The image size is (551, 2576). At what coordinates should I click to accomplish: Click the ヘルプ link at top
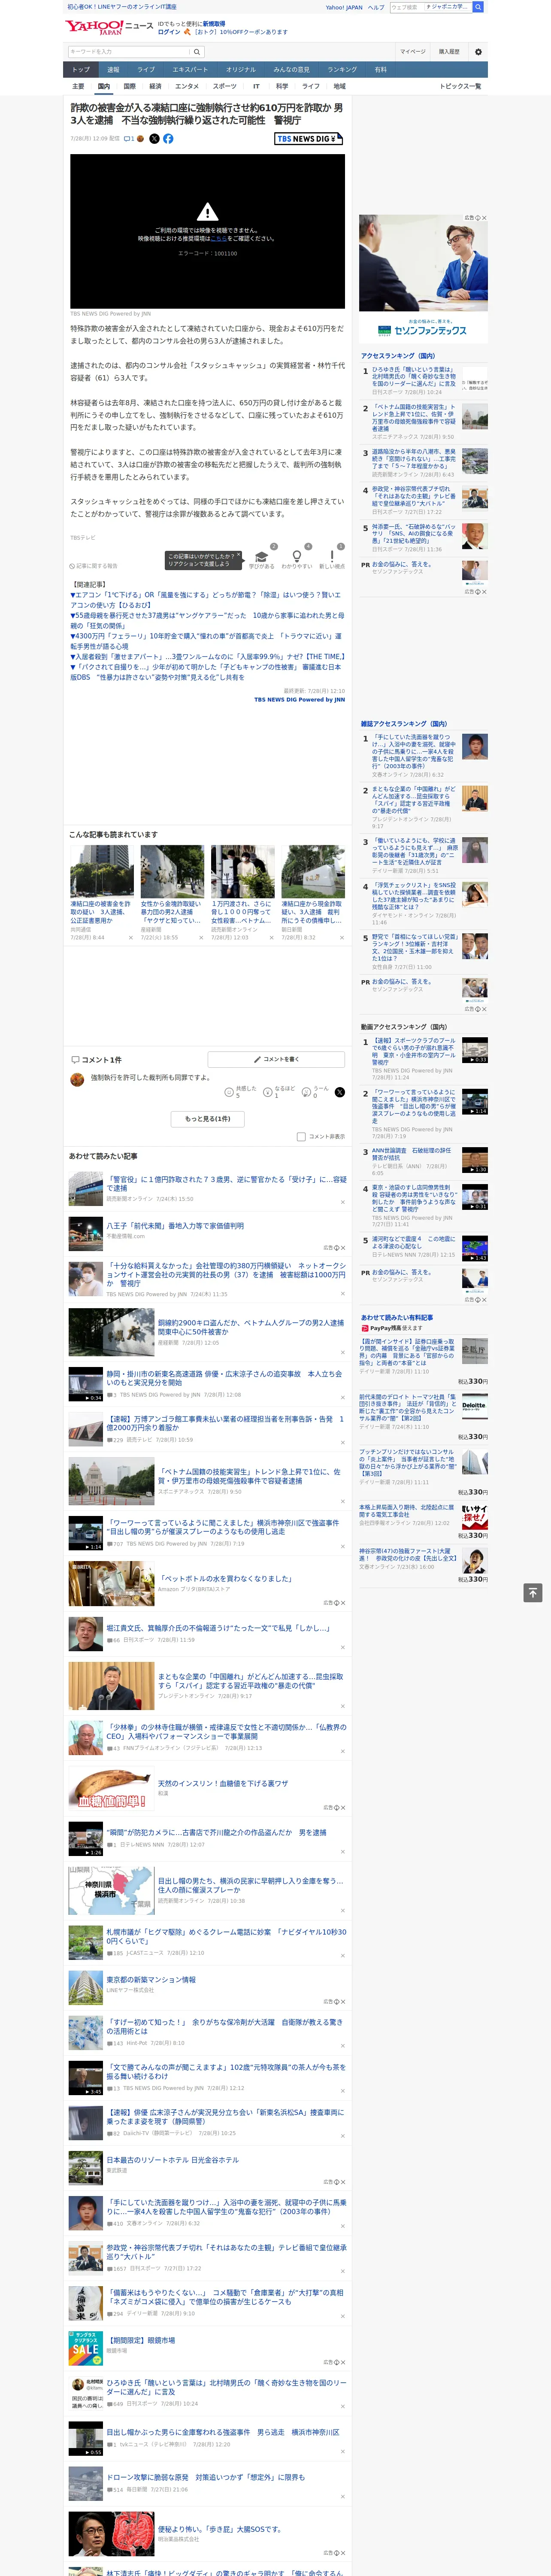tap(376, 7)
